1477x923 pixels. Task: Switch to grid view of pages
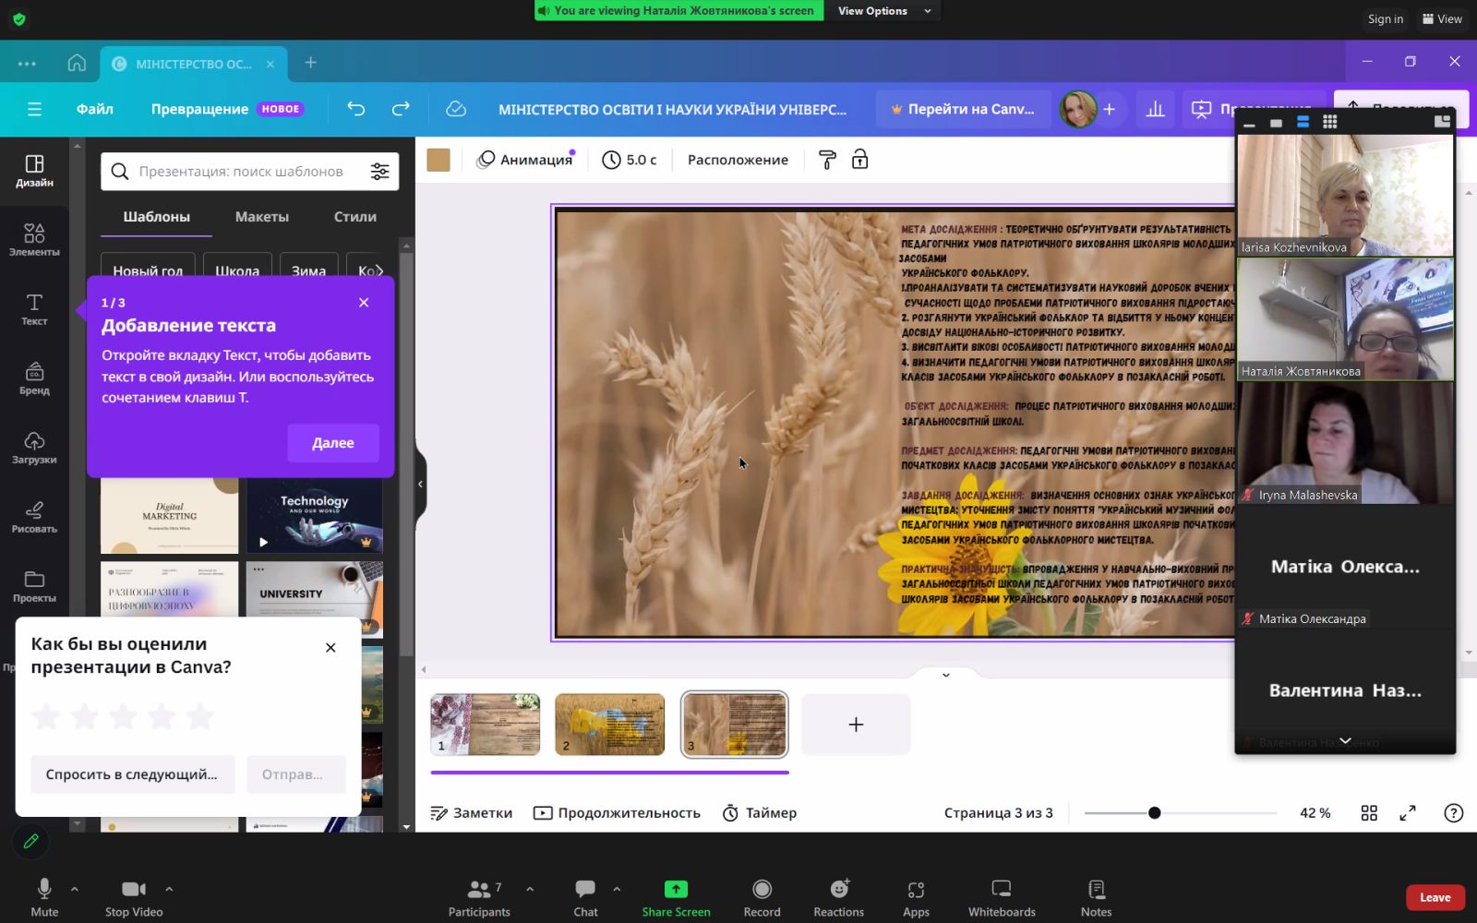1369,813
